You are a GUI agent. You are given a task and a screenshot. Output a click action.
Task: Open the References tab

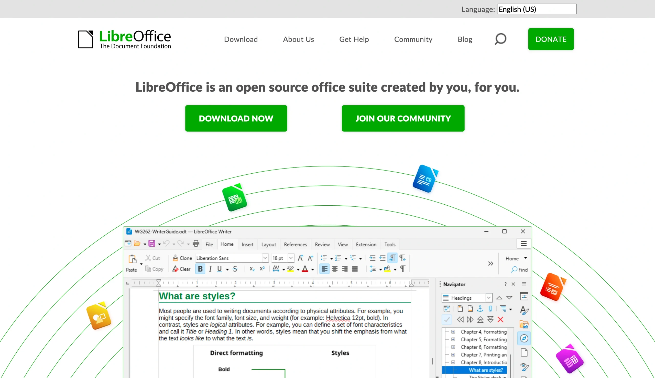coord(295,245)
